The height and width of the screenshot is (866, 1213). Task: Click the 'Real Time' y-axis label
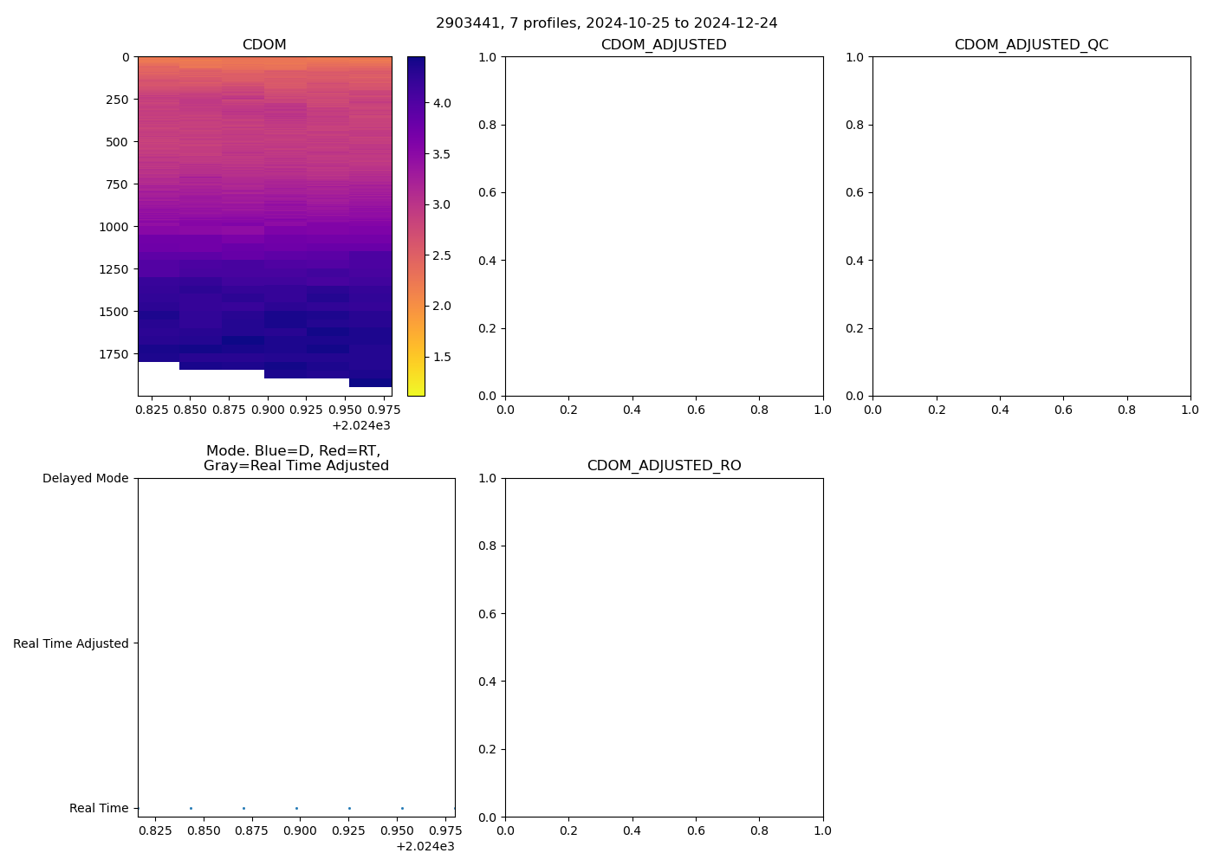pos(99,808)
